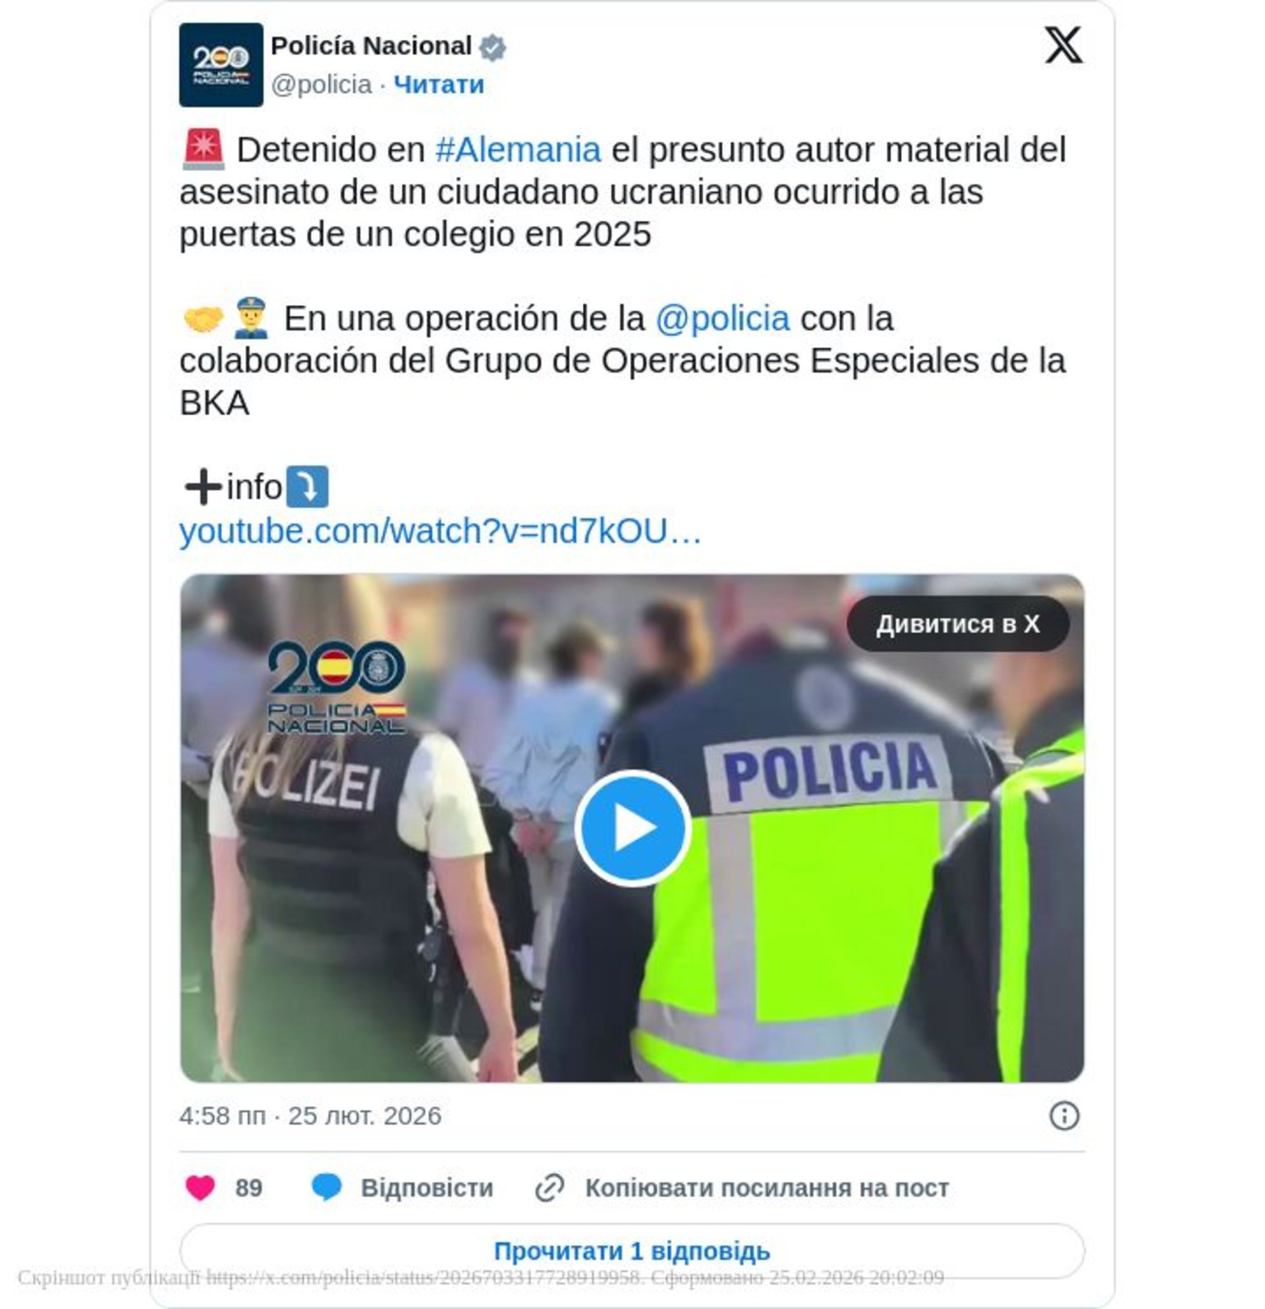Screen dimensions: 1265x1309
Task: Open the X logo link
Action: coord(1063,45)
